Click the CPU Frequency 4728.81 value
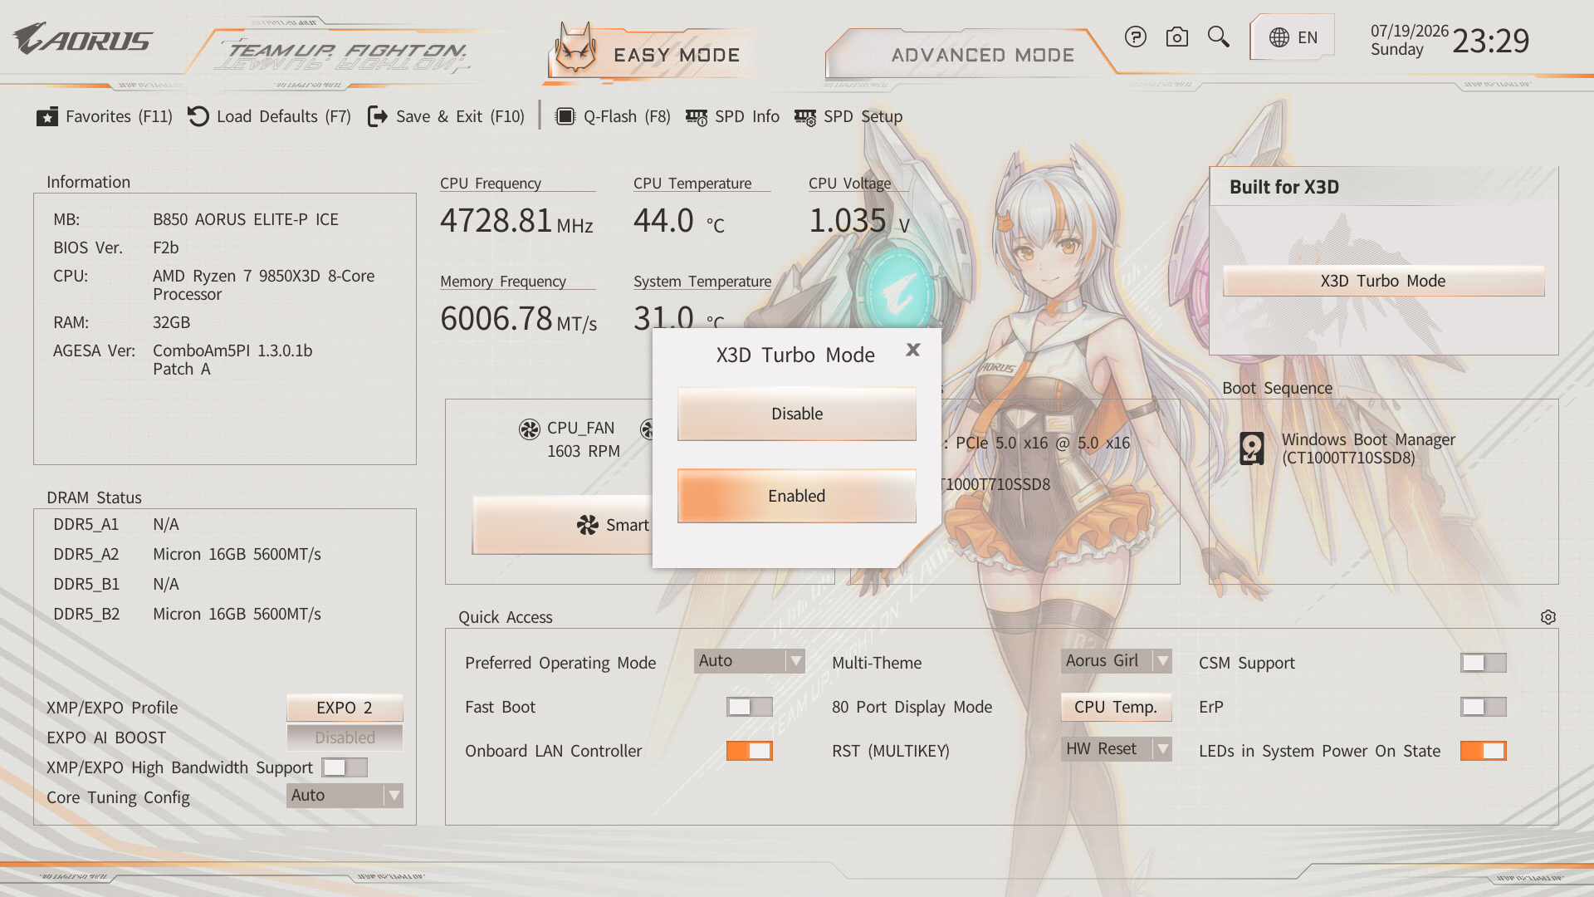Screen dimensions: 1594x897 click(x=496, y=221)
